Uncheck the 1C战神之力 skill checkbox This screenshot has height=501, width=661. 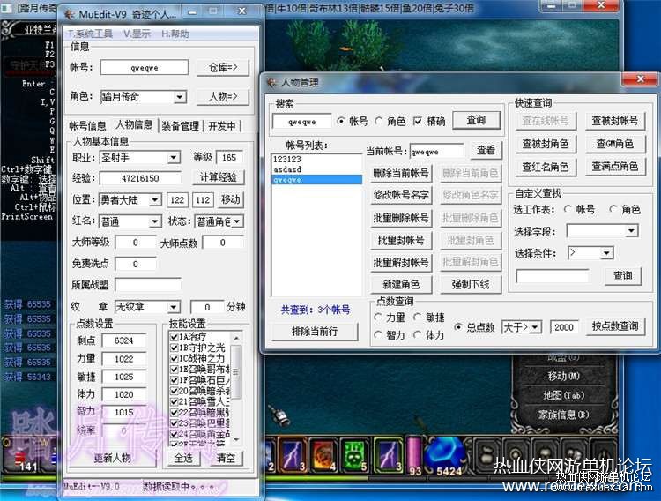(x=174, y=358)
